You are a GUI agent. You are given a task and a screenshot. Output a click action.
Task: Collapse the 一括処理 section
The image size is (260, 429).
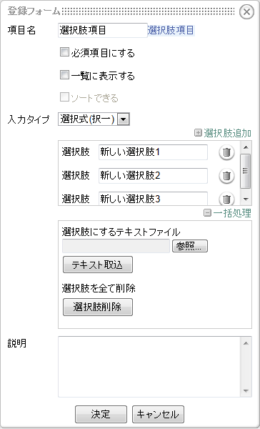pos(232,213)
